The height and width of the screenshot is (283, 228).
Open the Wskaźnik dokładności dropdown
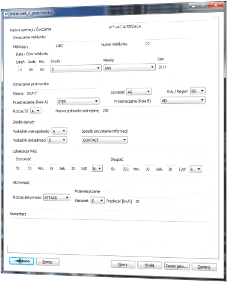pos(57,140)
